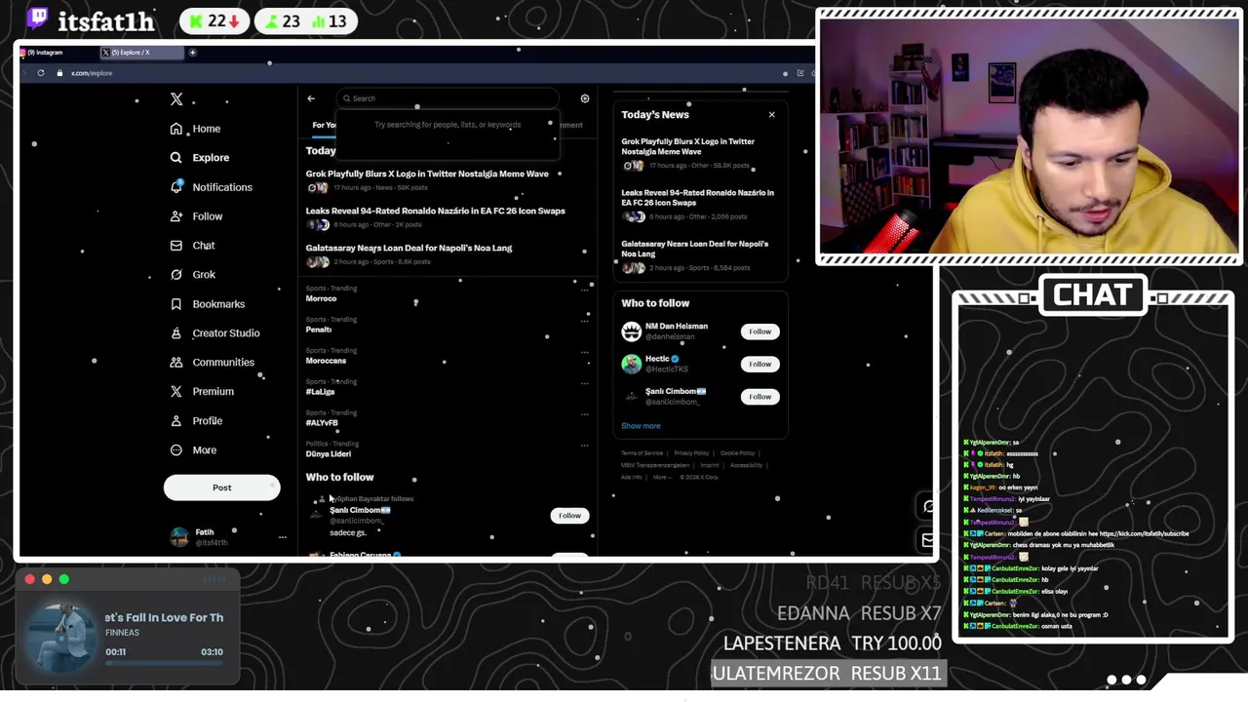Open Profile in the sidebar

point(195,421)
